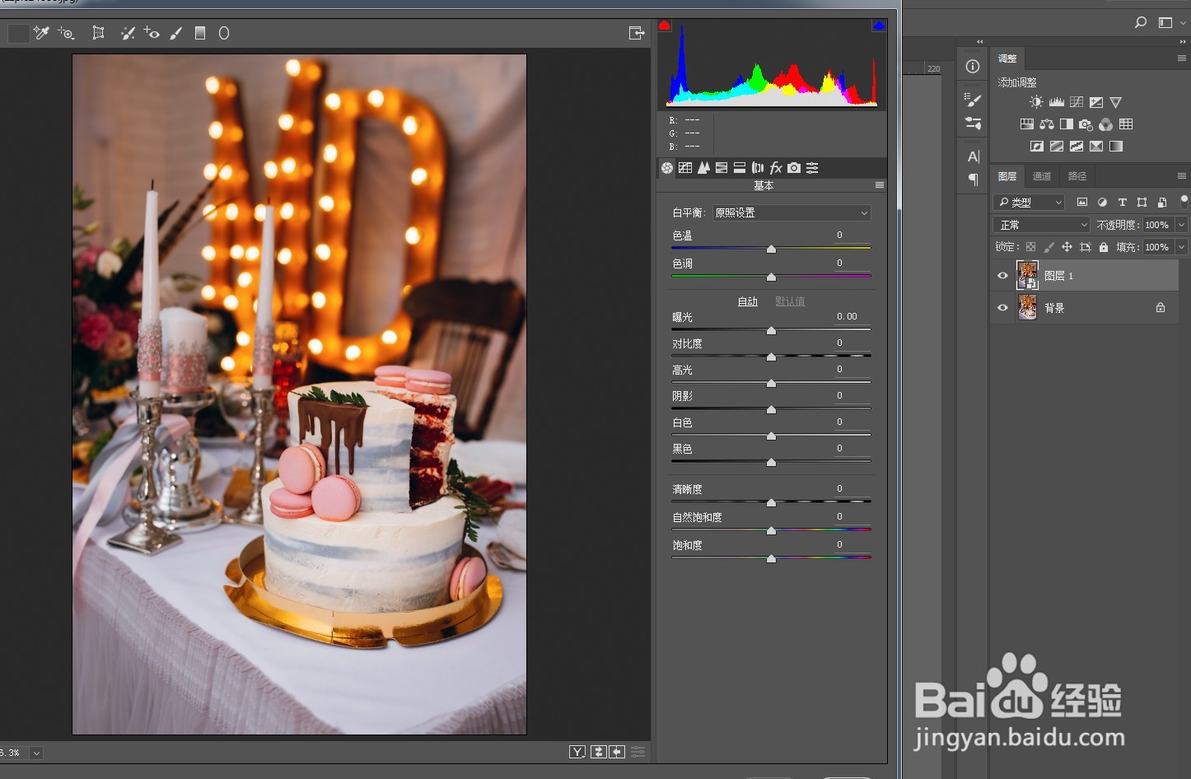Screen dimensions: 1191x779
Task: Switch to the 路径 tab
Action: click(1077, 176)
